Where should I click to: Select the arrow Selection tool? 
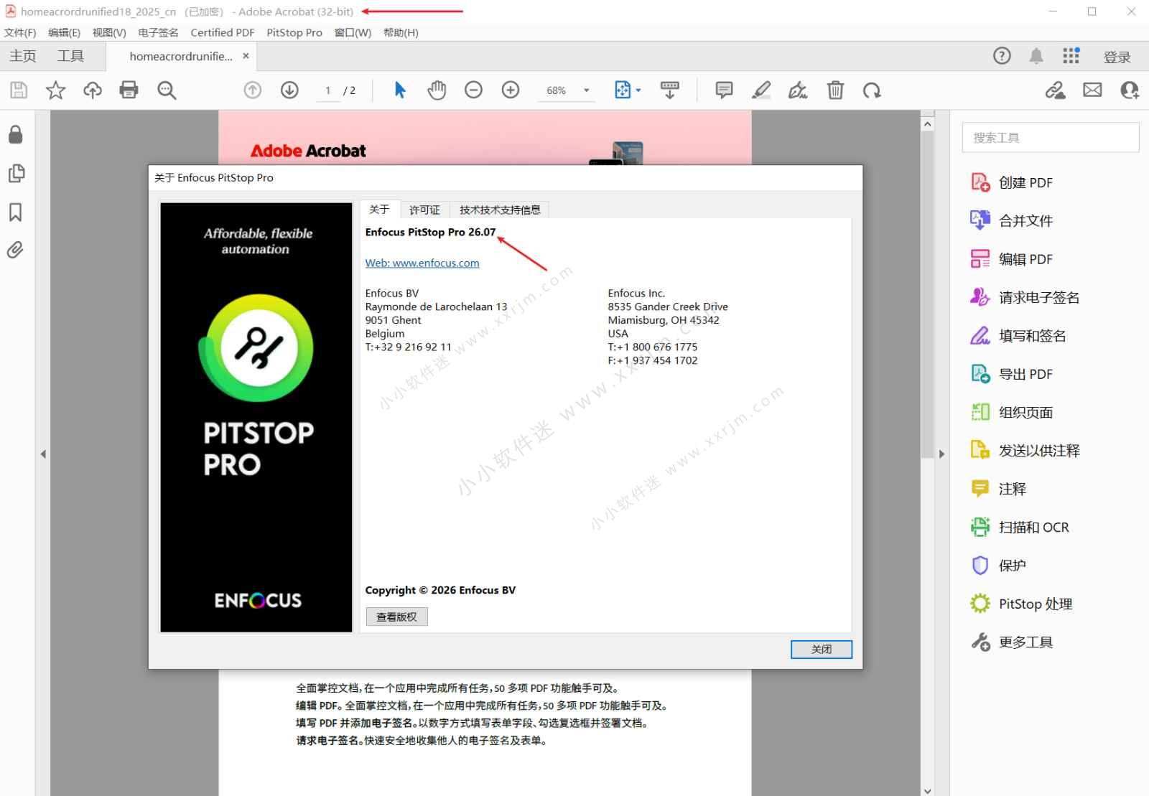click(400, 90)
